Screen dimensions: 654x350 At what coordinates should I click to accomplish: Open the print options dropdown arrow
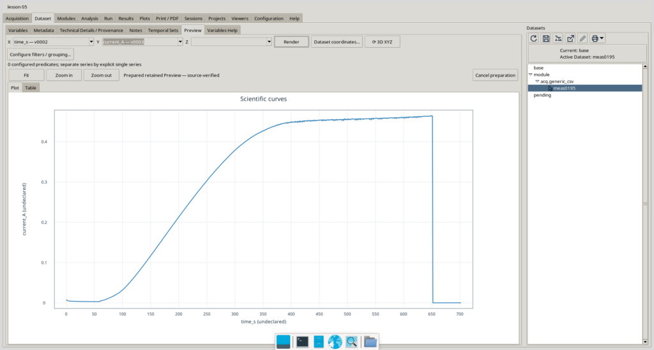[602, 38]
